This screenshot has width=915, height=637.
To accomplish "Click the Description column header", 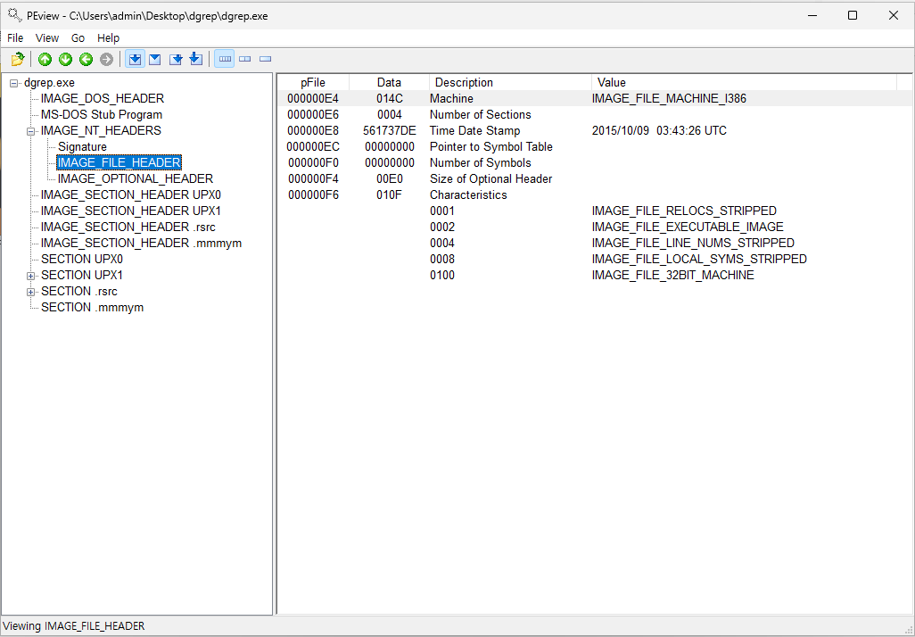I will pos(511,82).
